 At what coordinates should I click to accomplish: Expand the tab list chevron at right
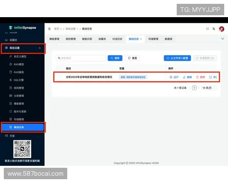coord(223,39)
